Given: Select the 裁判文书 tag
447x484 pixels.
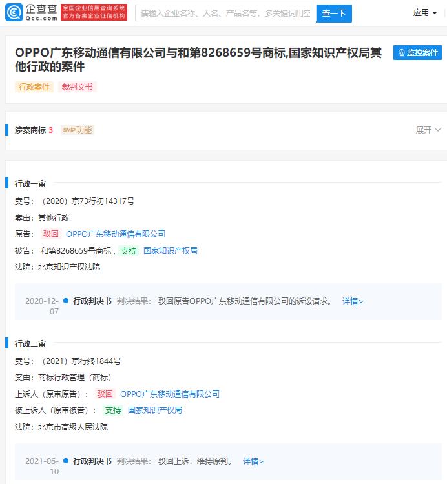Looking at the screenshot, I should (78, 86).
